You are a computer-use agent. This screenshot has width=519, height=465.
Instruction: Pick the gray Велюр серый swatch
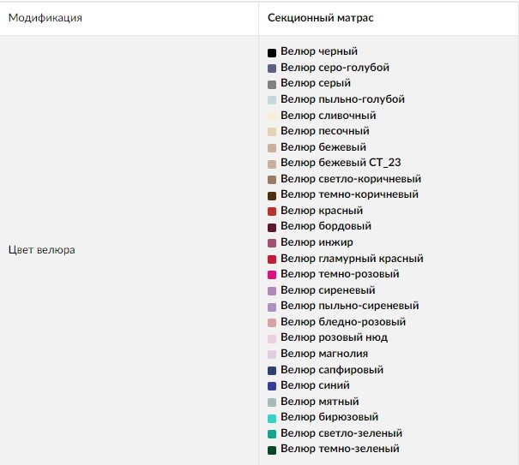pyautogui.click(x=272, y=84)
